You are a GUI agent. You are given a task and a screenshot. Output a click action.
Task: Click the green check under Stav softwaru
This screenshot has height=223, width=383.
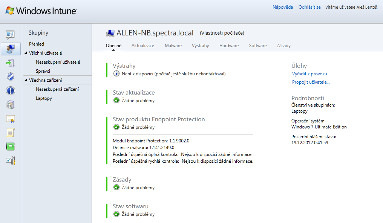click(x=116, y=214)
